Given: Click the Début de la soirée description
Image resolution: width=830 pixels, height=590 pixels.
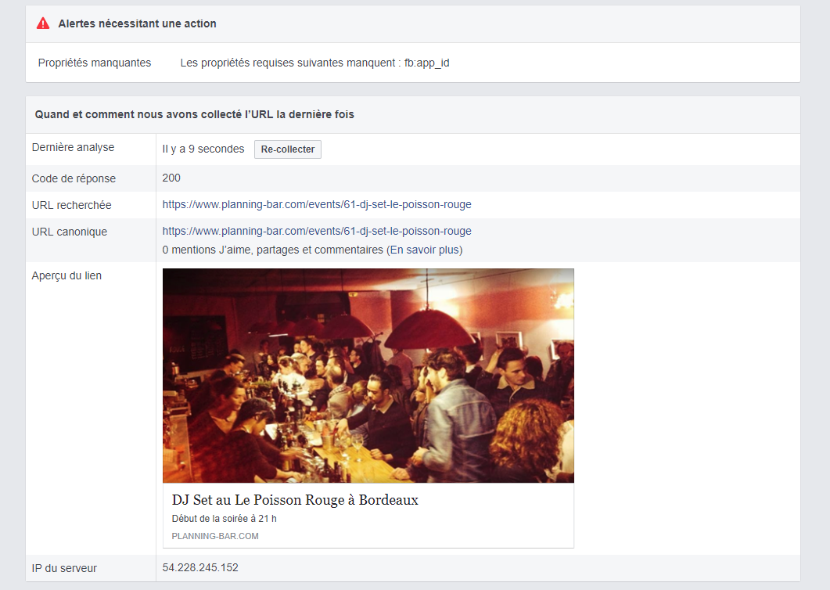Looking at the screenshot, I should coord(225,519).
